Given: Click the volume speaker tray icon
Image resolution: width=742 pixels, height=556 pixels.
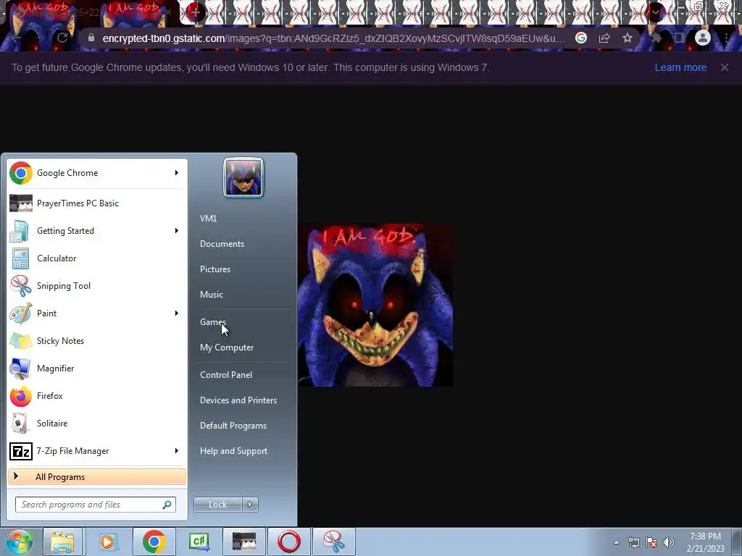Looking at the screenshot, I should point(669,543).
